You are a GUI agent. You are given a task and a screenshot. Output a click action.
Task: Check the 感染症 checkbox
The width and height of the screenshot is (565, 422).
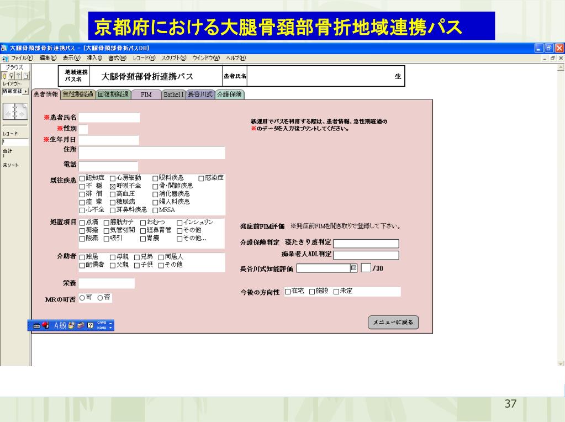click(x=201, y=178)
